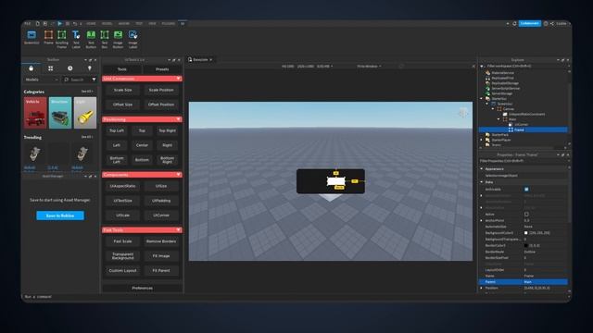Click the Fit Parent button
Image resolution: width=593 pixels, height=333 pixels.
click(x=161, y=270)
